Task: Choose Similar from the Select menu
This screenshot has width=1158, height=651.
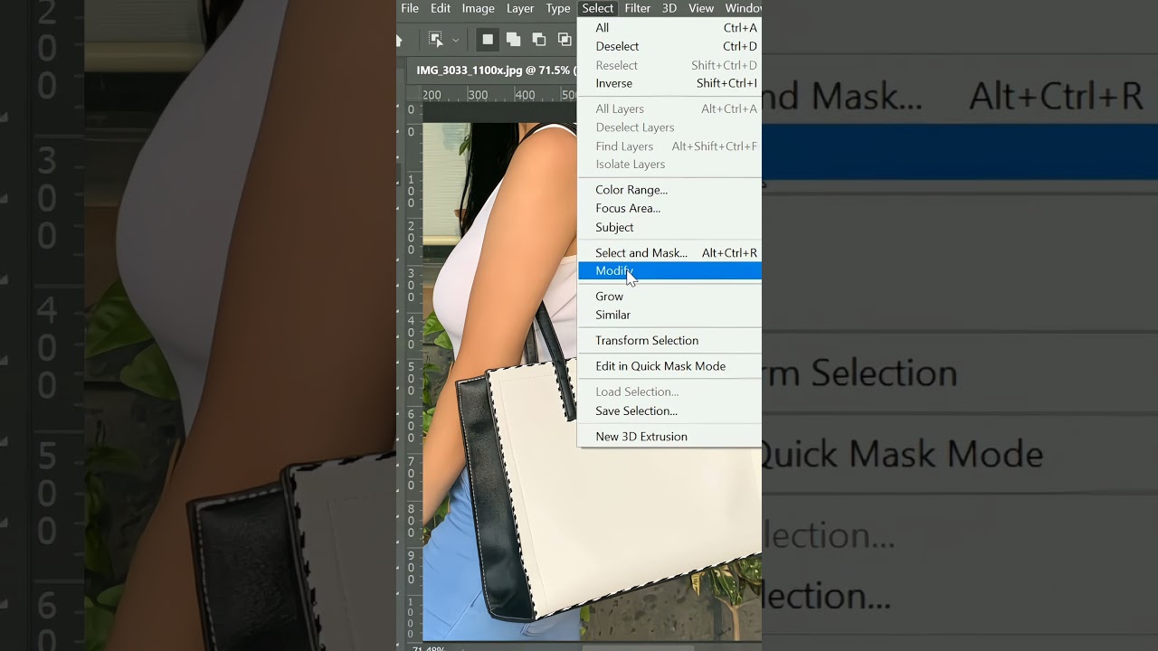Action: coord(669,315)
